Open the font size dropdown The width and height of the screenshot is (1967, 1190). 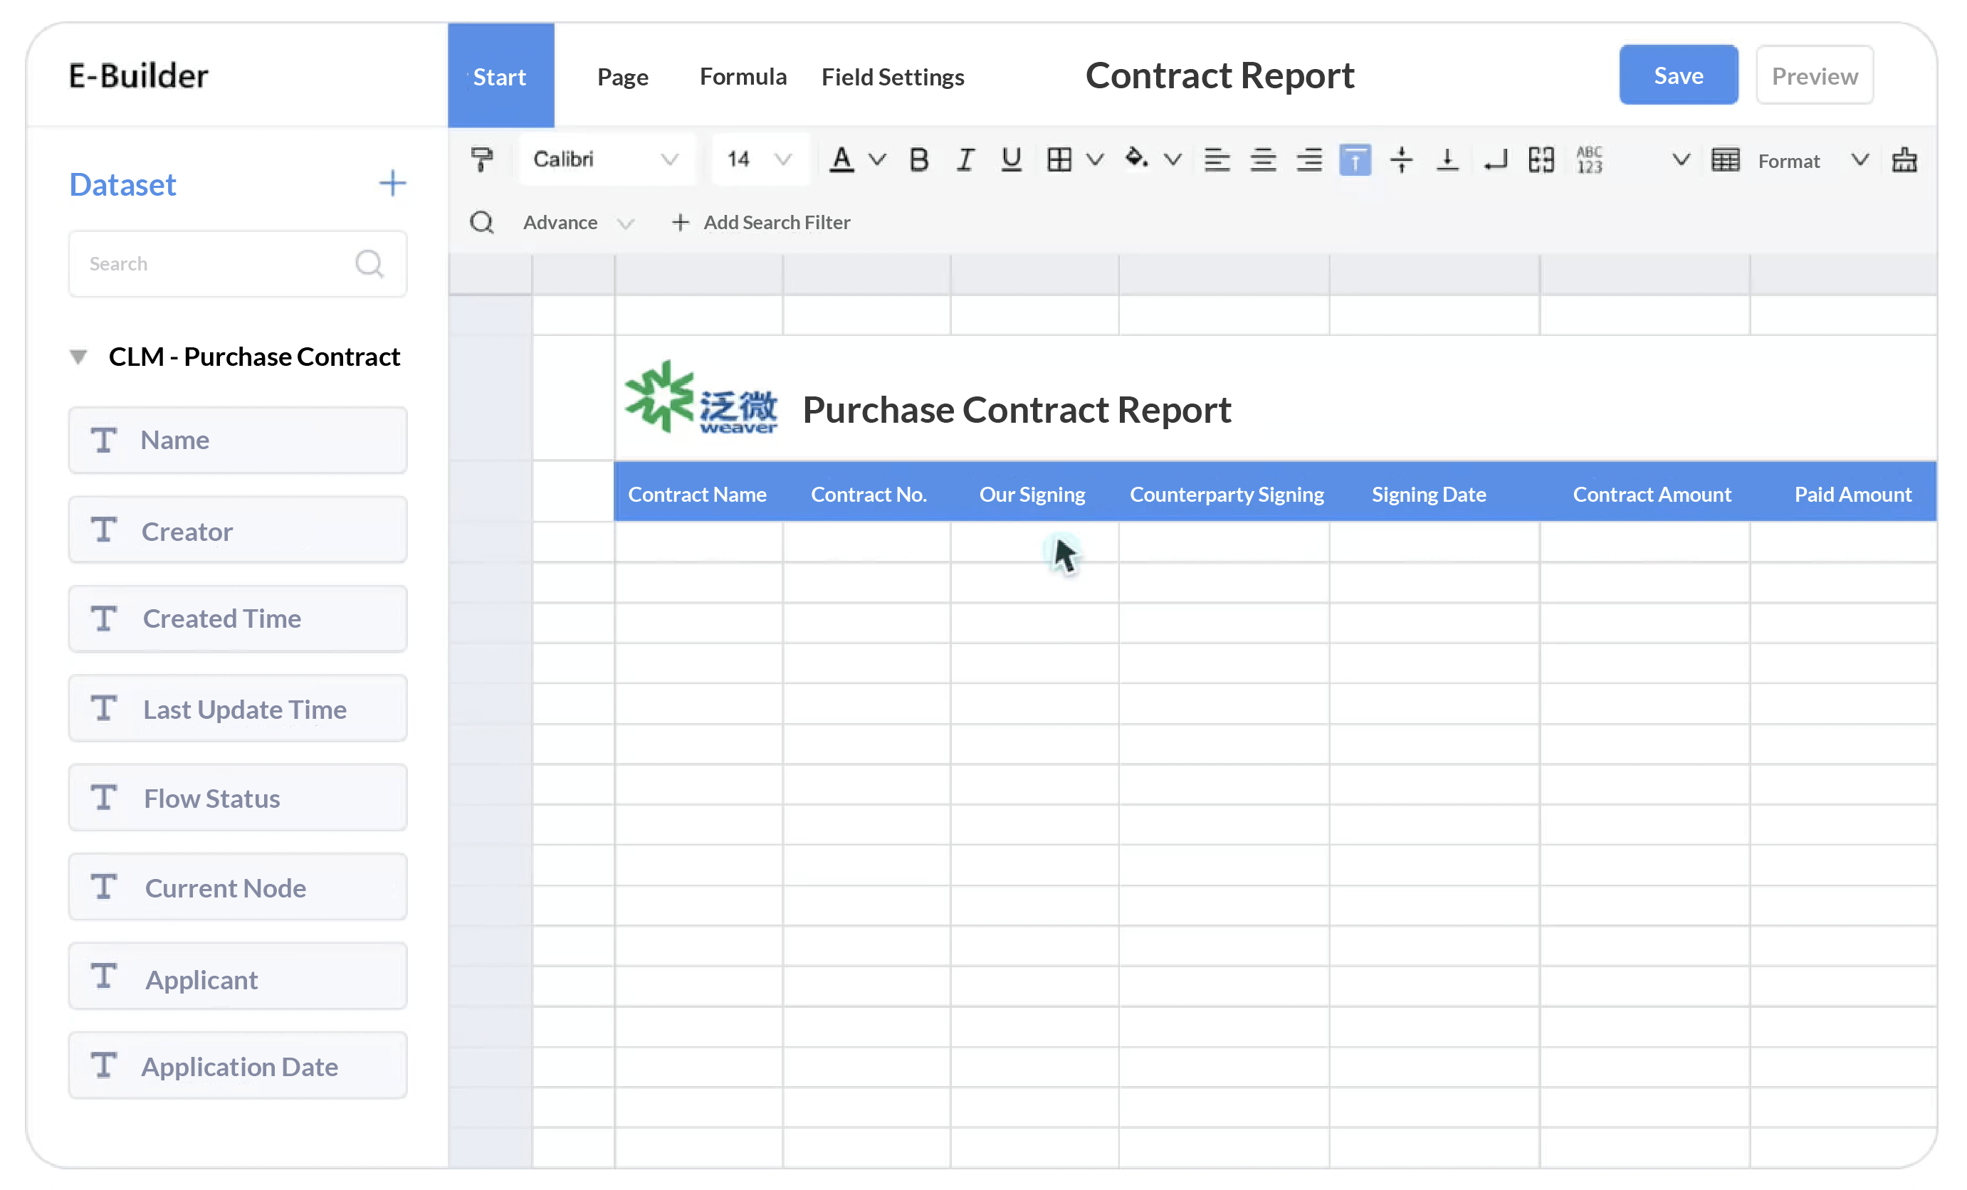(759, 159)
